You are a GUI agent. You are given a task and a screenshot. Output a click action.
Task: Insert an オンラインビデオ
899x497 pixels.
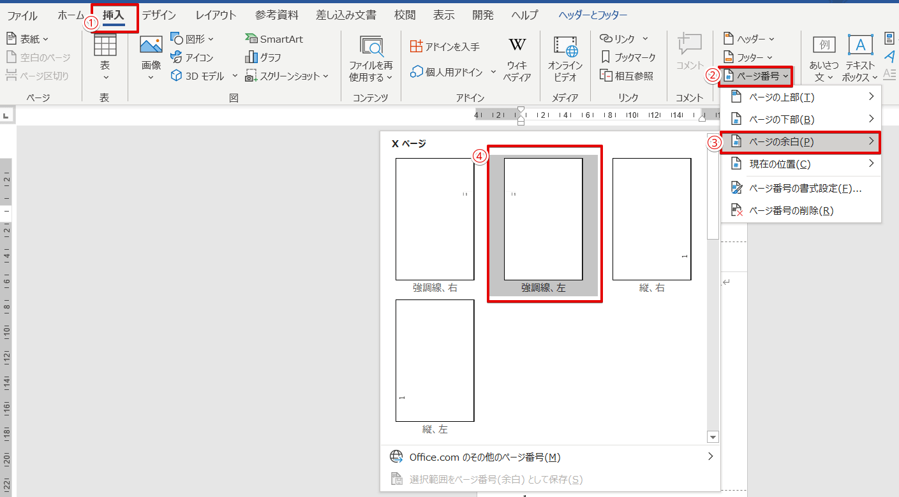(565, 59)
